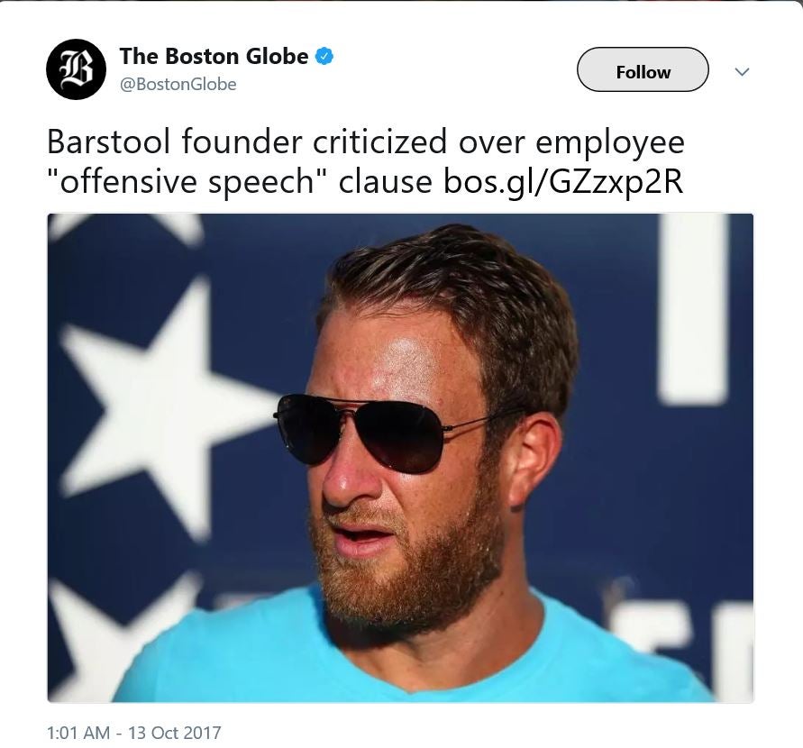Open the 1:01 AM tweet timestamp
Viewport: 803px width, 748px height.
click(78, 732)
